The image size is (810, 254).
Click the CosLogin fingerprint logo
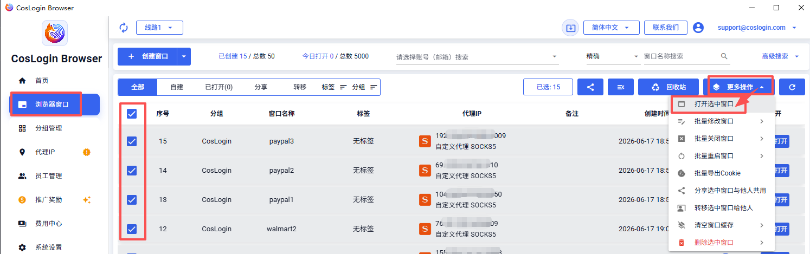tap(55, 34)
